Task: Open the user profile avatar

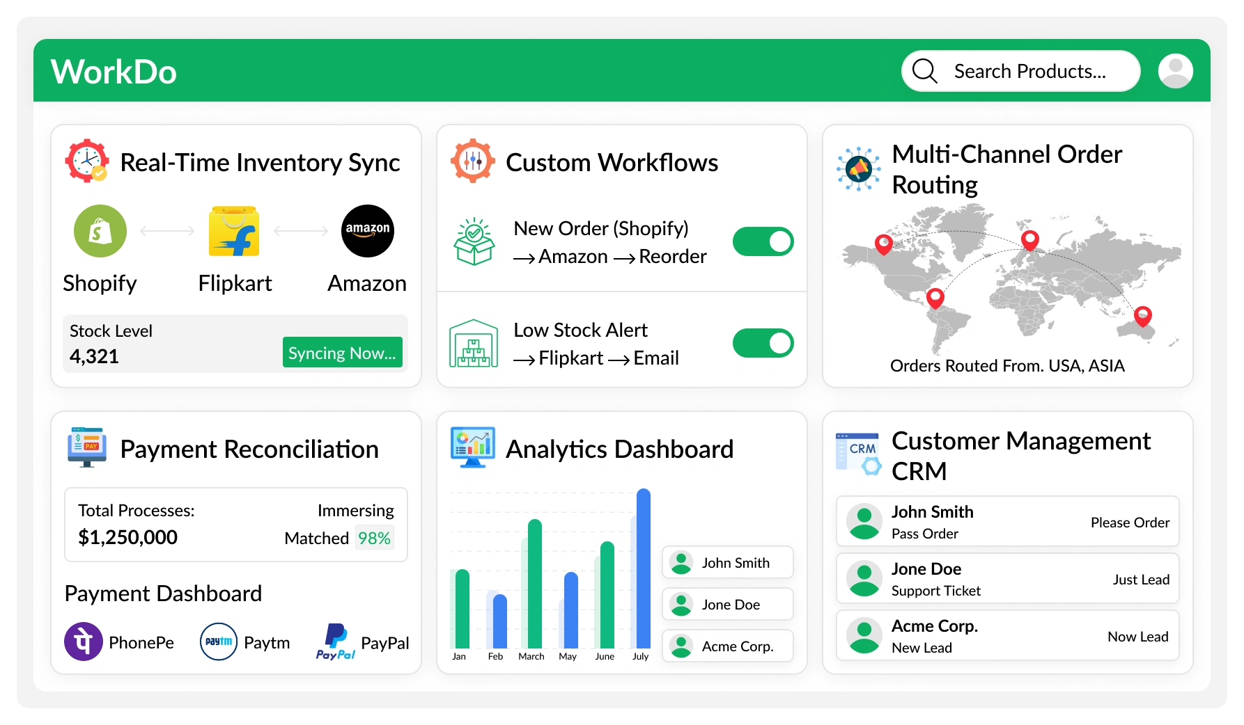Action: pos(1175,71)
